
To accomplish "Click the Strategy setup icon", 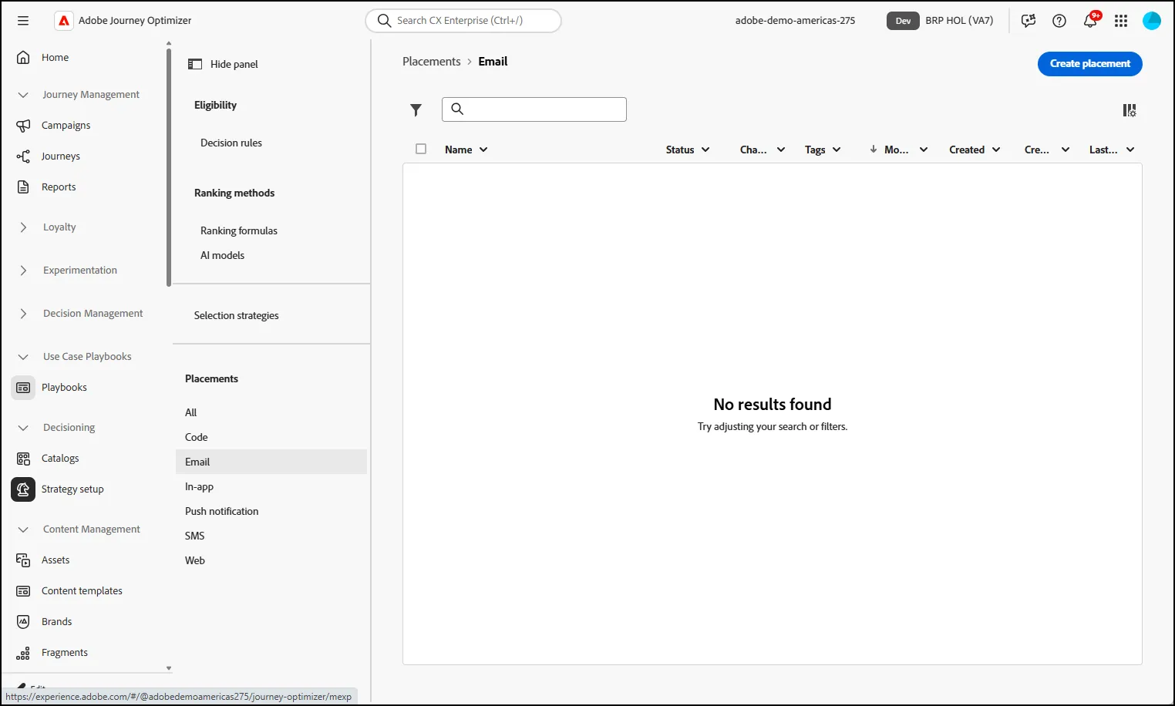I will point(23,489).
